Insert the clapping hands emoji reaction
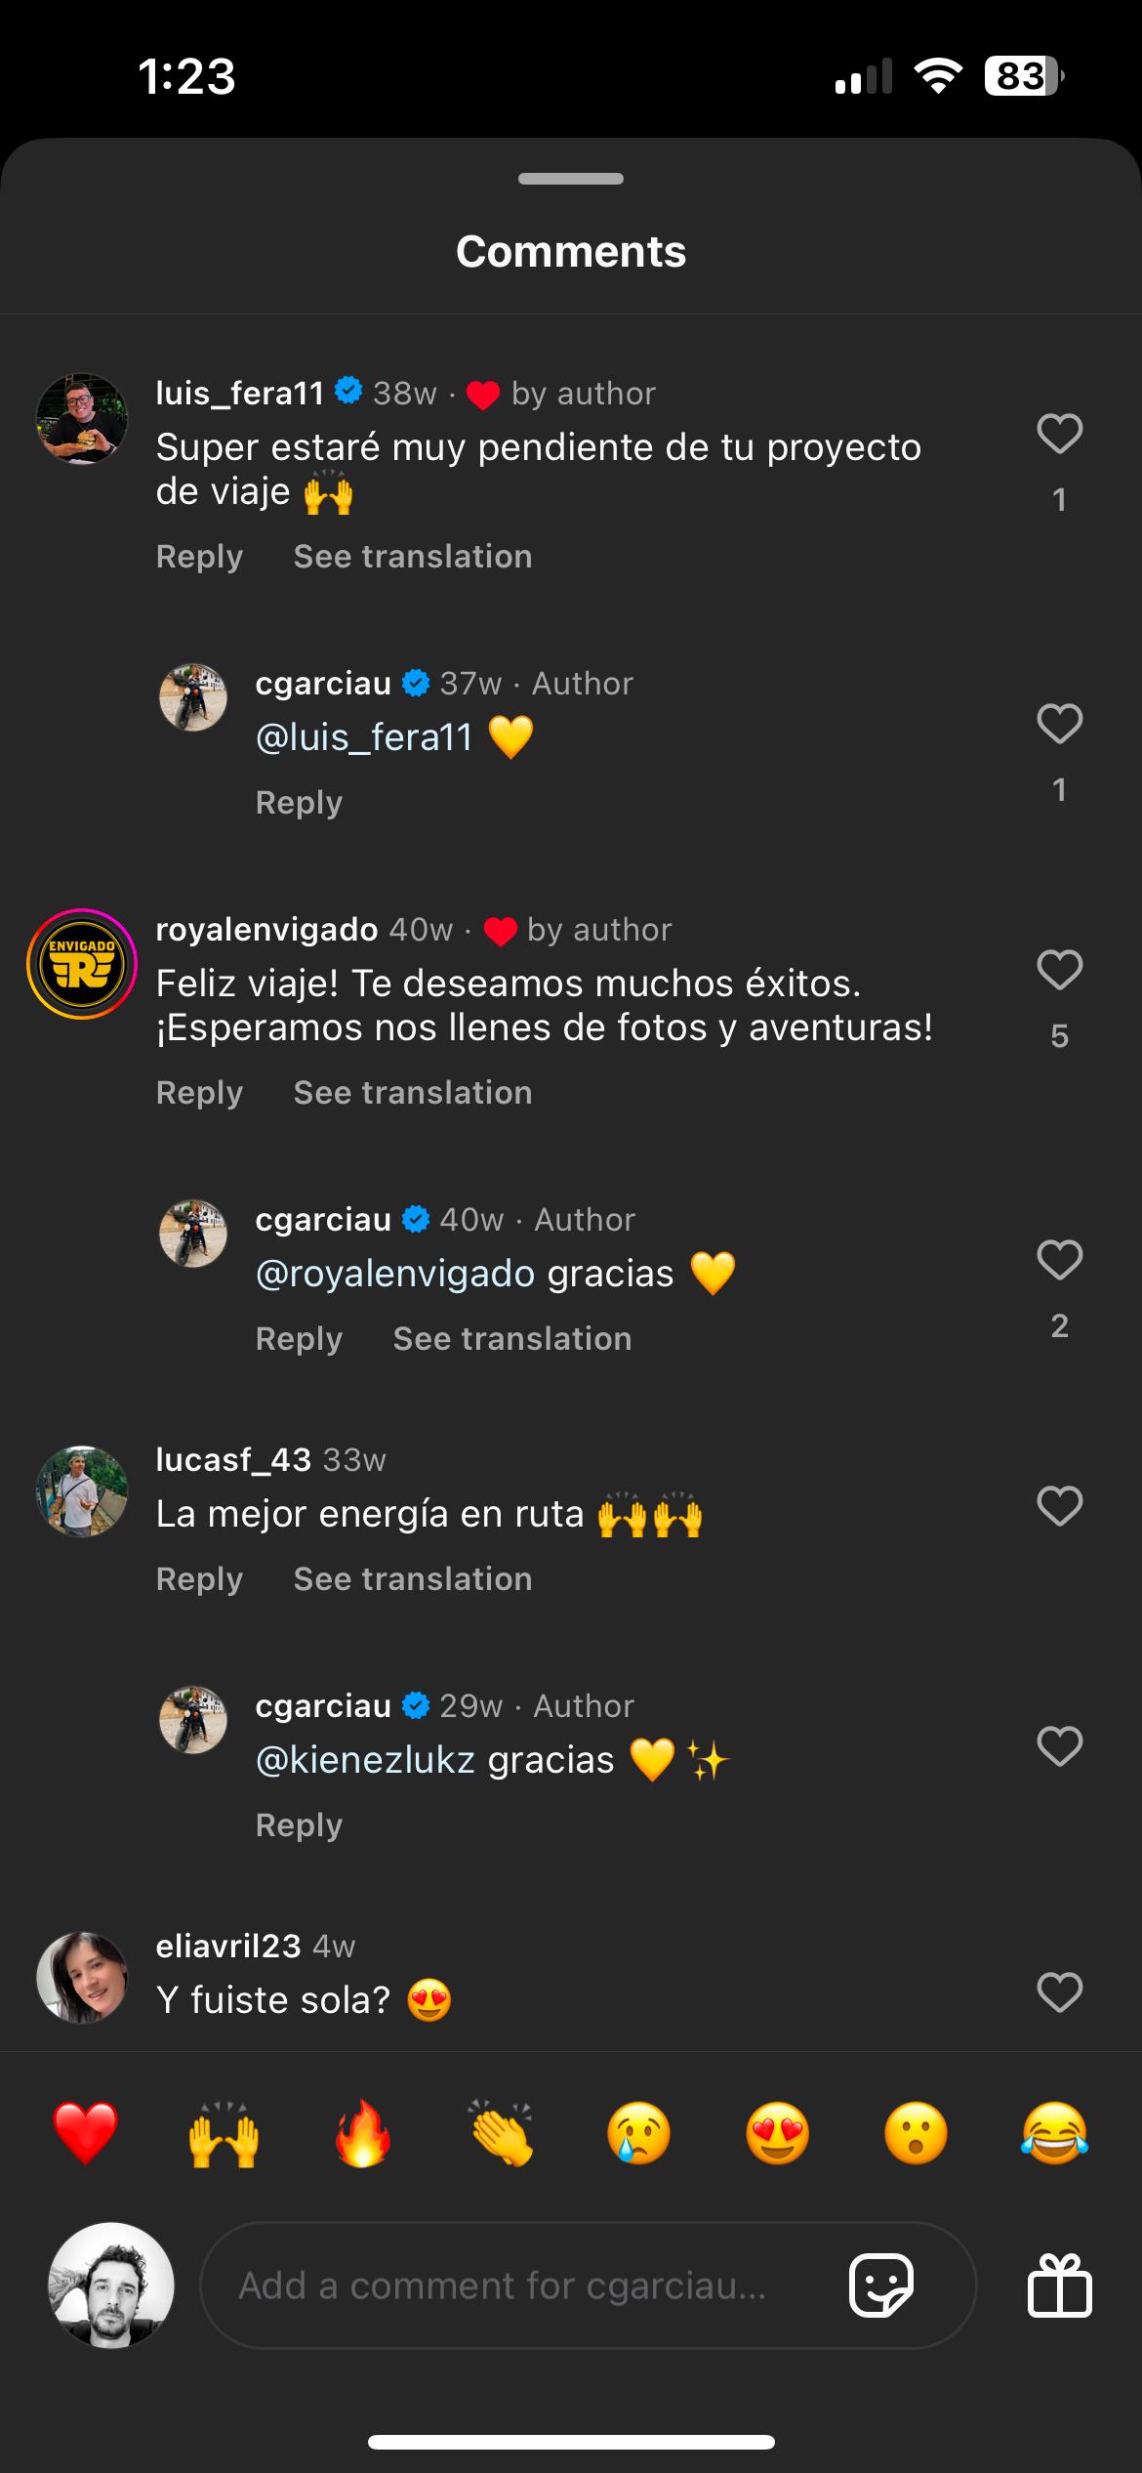 click(x=501, y=2134)
